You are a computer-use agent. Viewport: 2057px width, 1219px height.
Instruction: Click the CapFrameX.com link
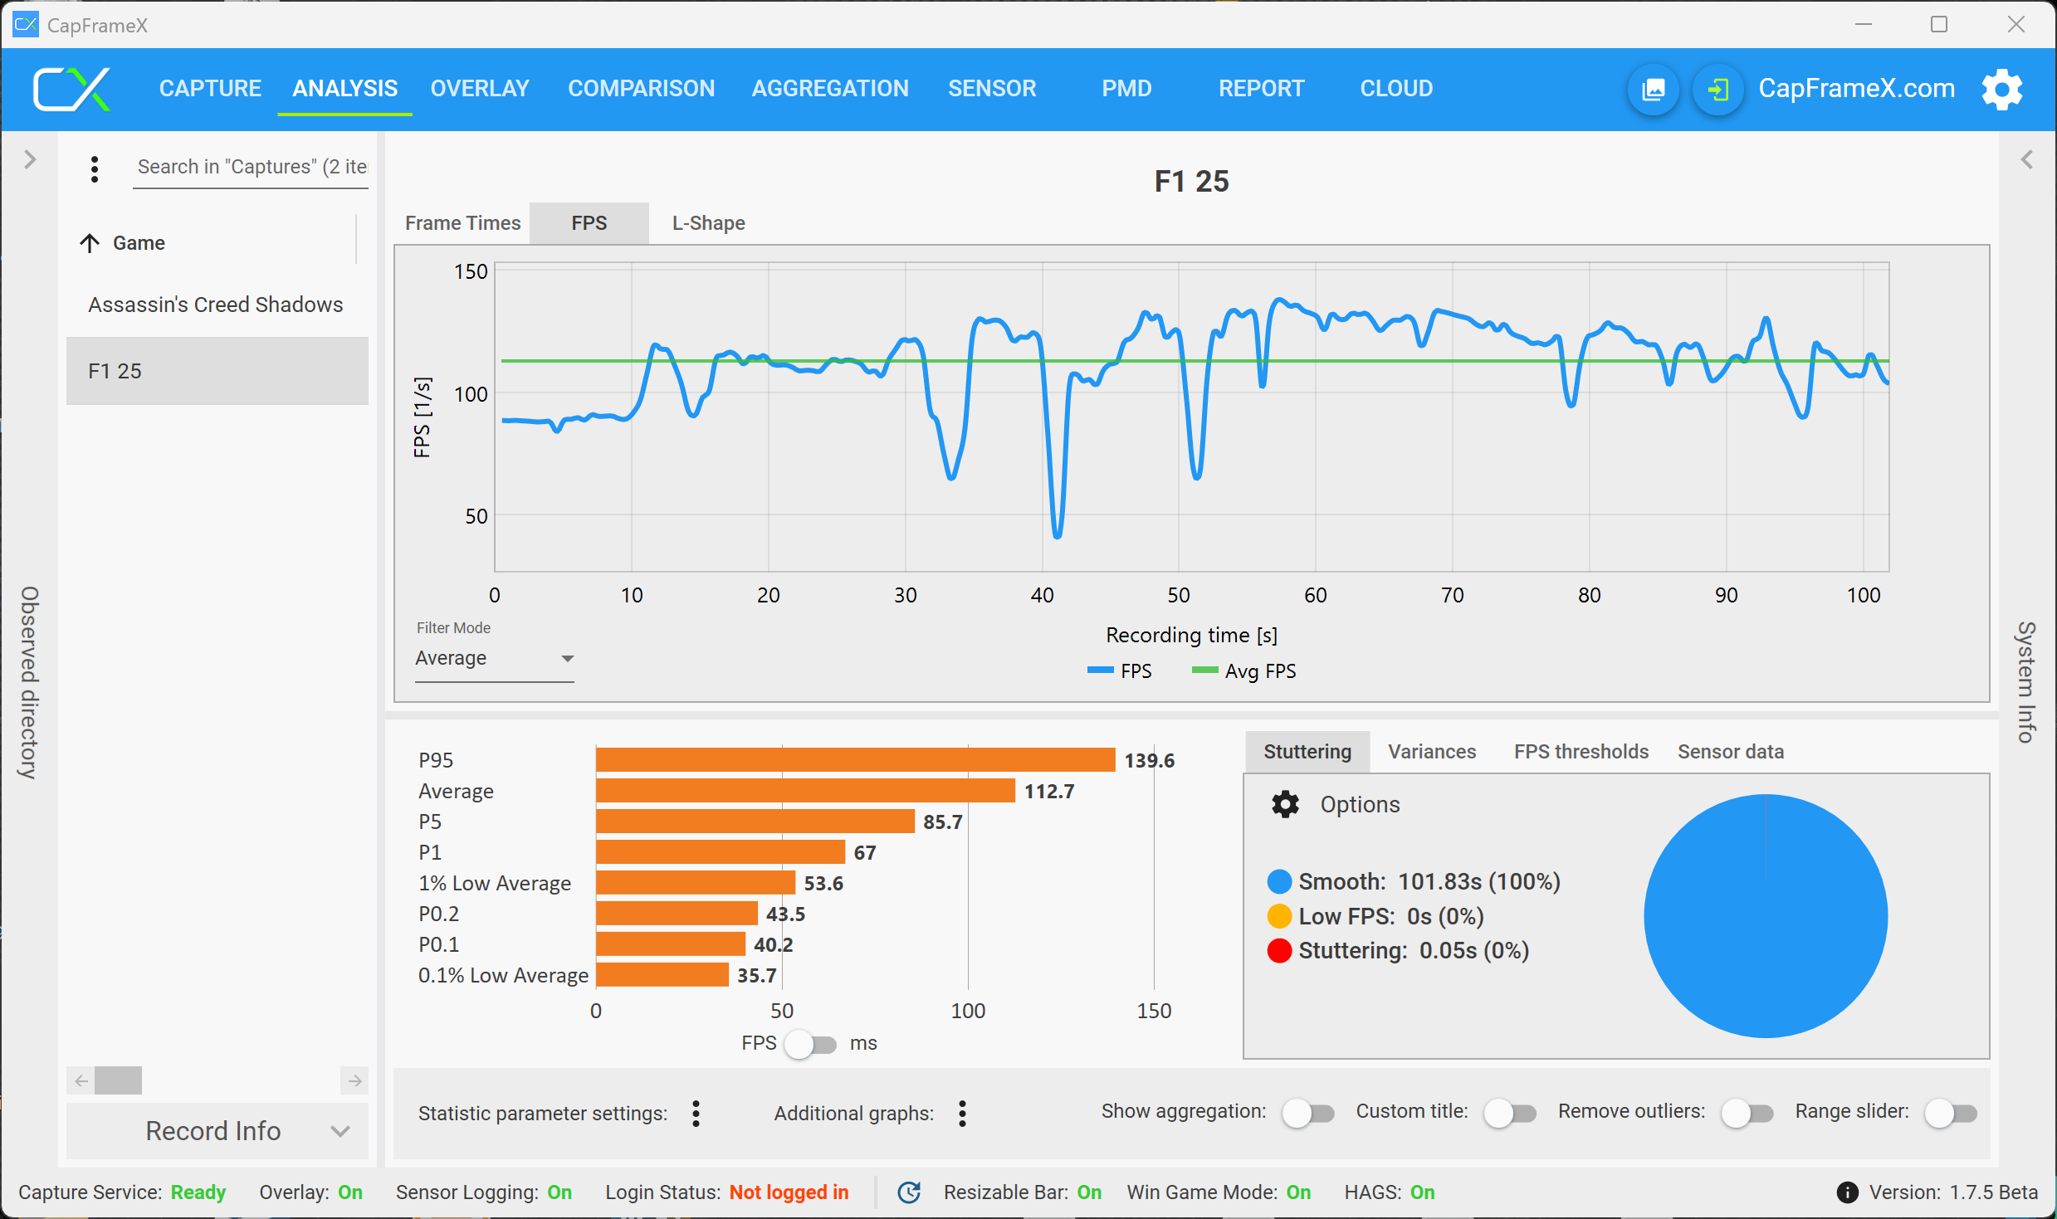click(x=1856, y=89)
